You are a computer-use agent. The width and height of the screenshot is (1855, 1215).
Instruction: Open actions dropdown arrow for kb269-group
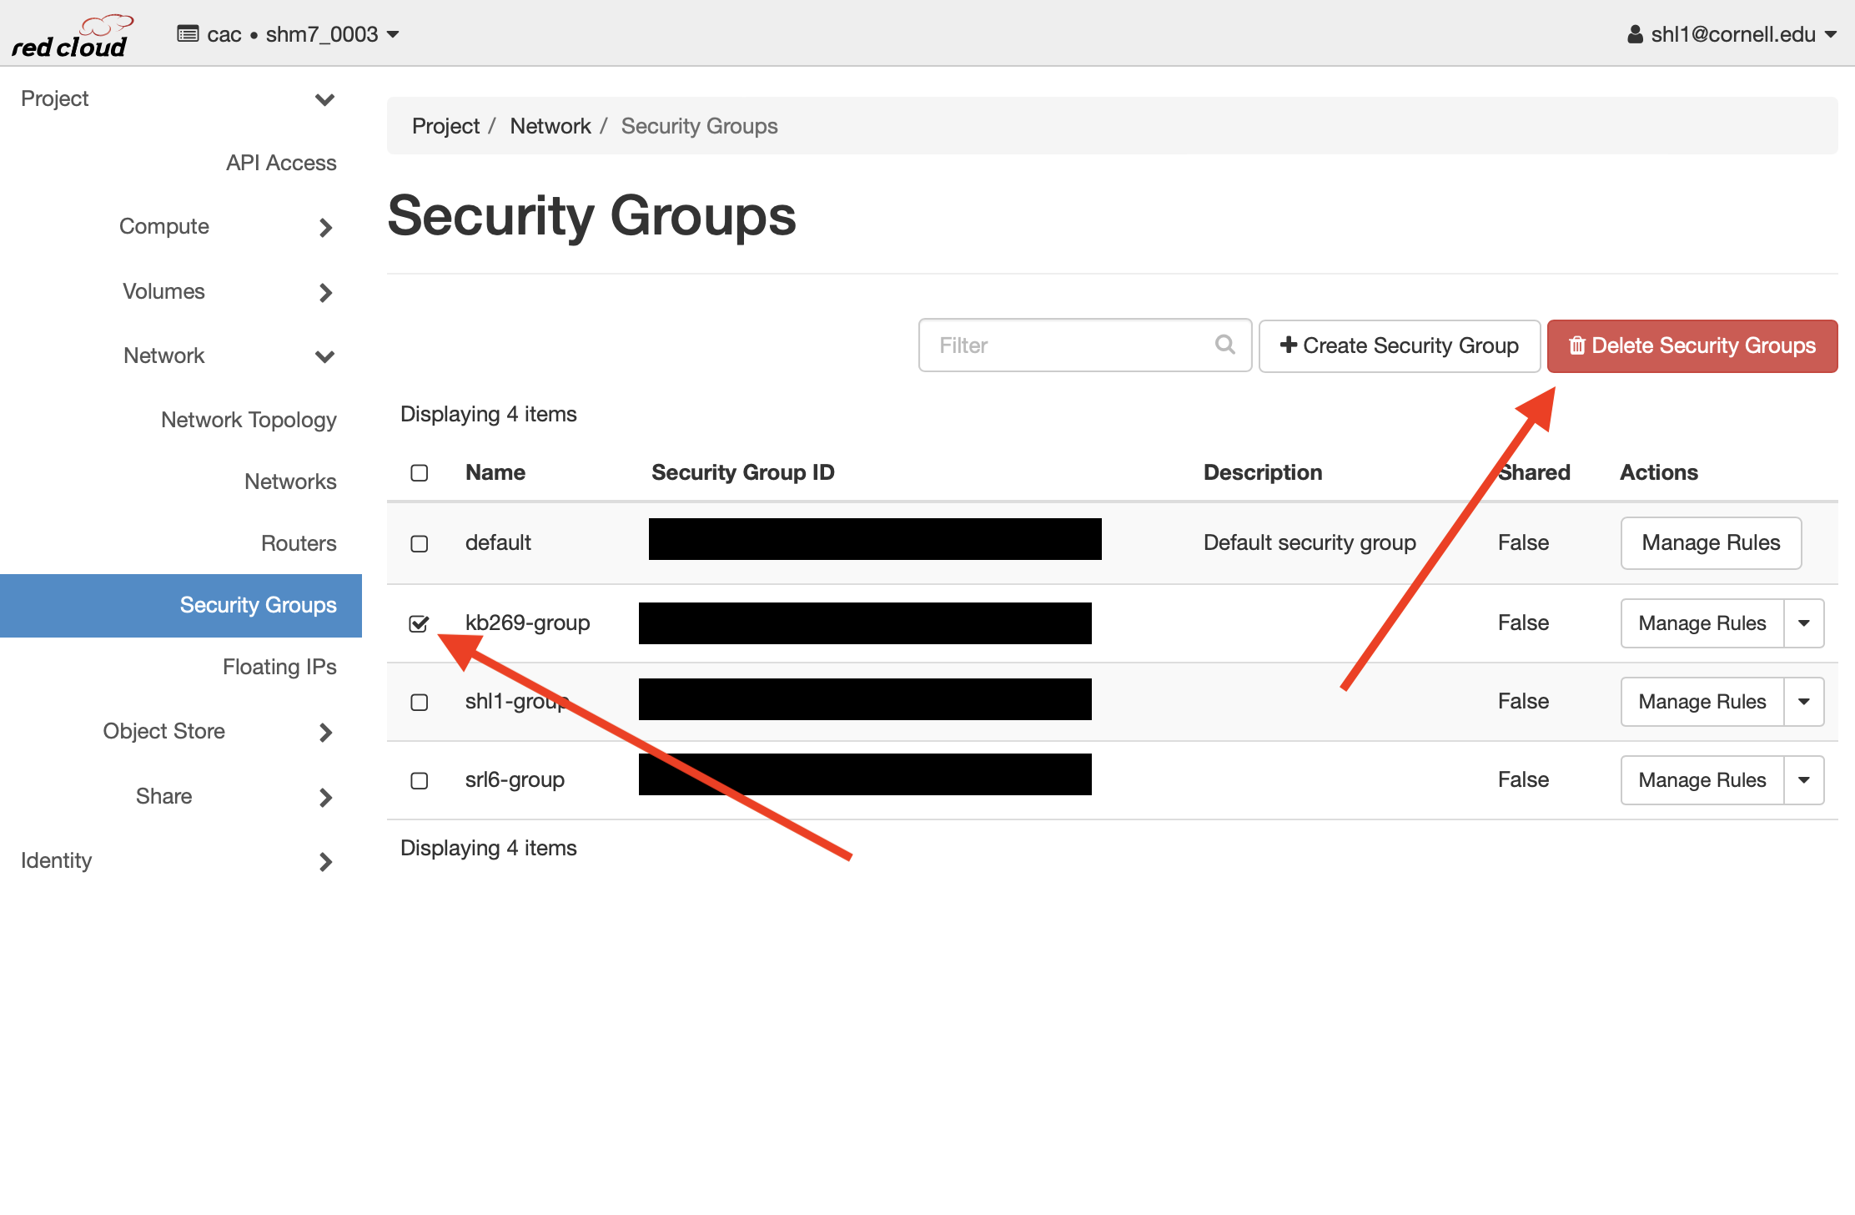click(1804, 623)
